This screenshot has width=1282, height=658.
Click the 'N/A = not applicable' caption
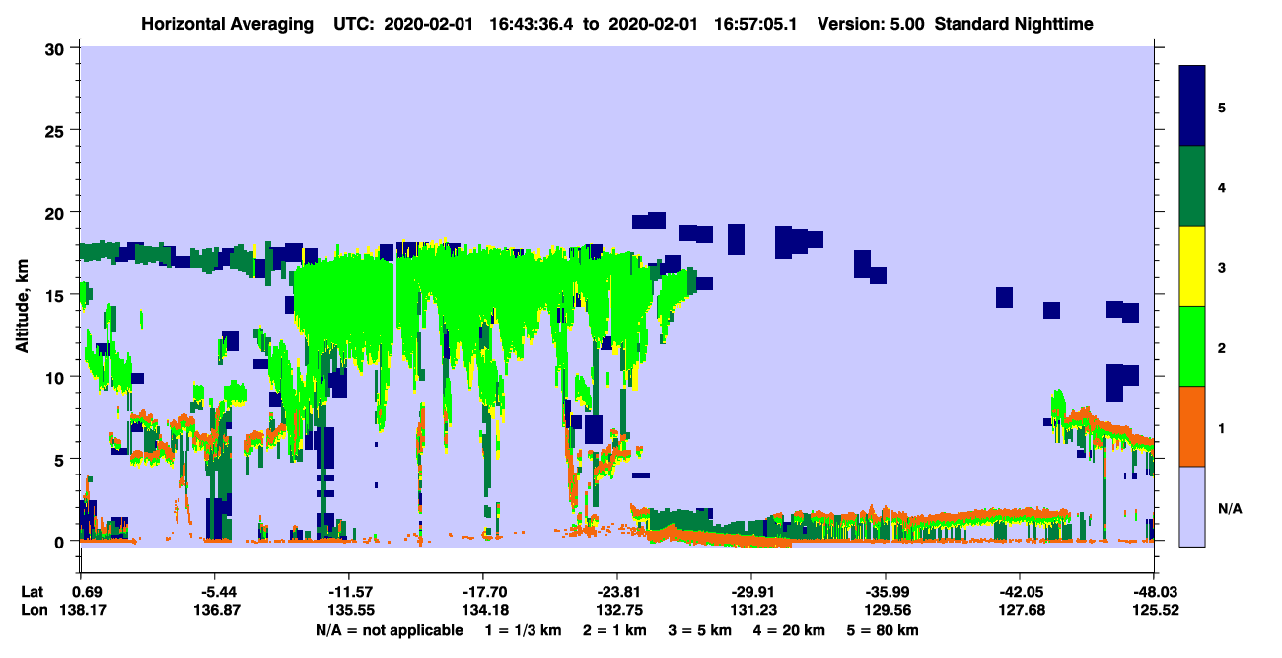point(389,630)
